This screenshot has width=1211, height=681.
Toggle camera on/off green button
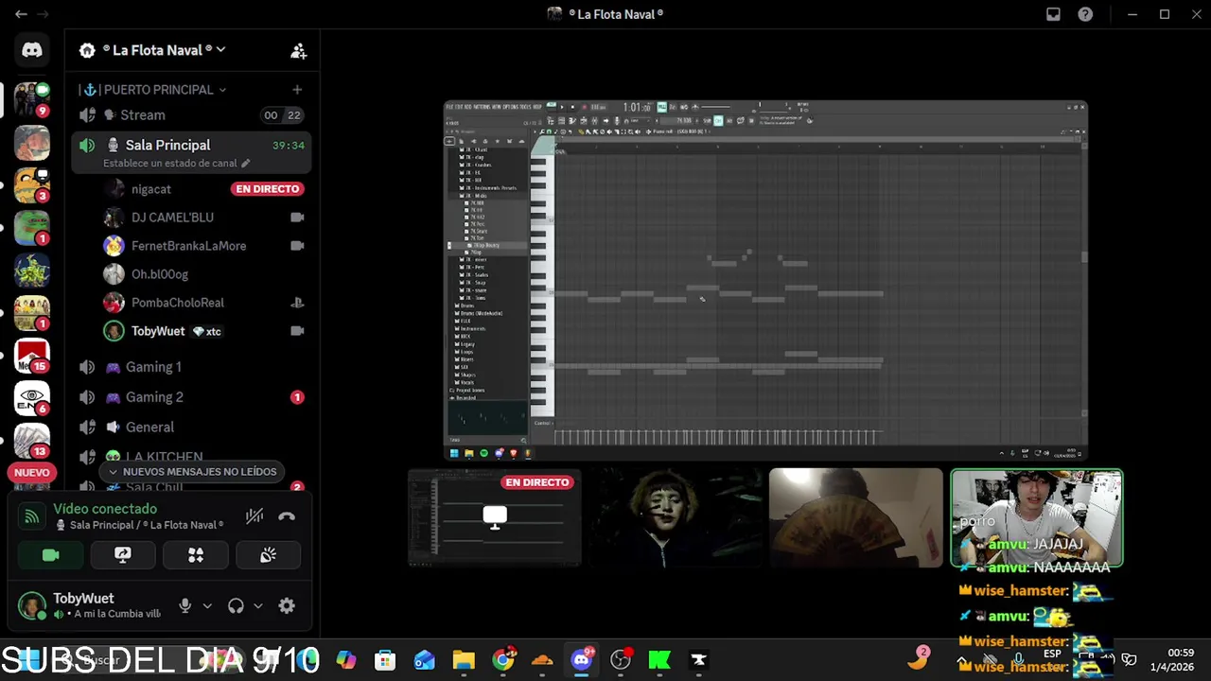(50, 555)
